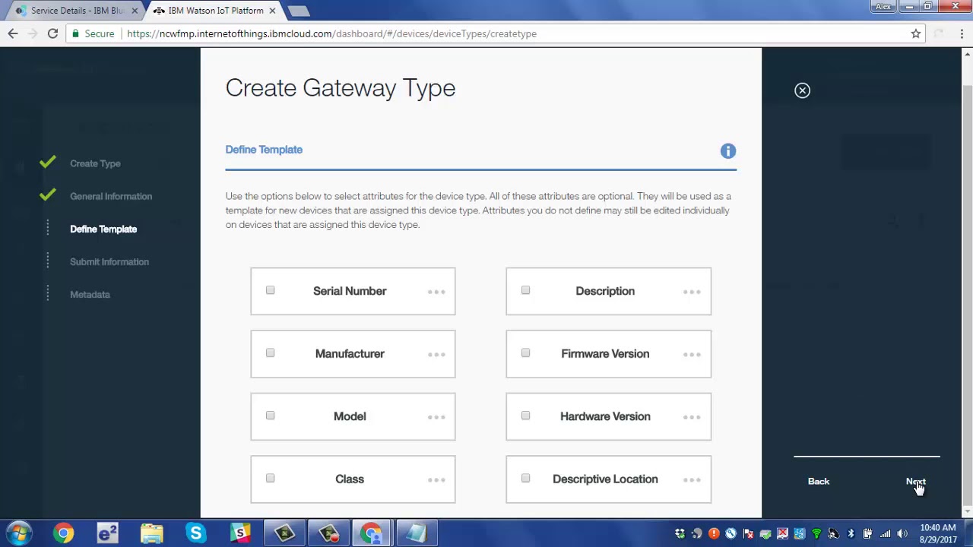
Task: Check the Hardware Version attribute checkbox
Action: click(x=525, y=416)
